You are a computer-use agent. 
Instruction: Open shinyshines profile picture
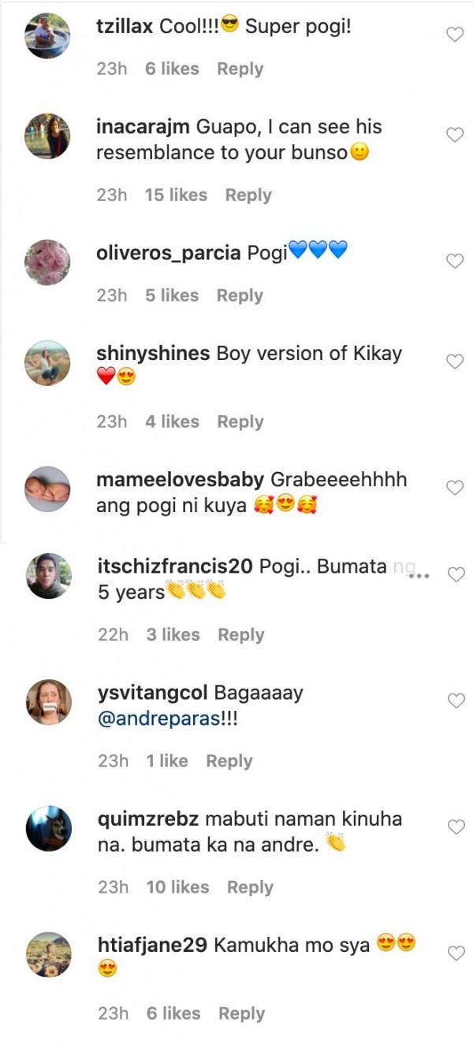[48, 362]
